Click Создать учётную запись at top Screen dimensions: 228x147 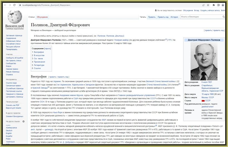coord(210,11)
